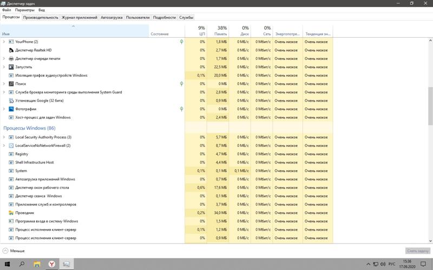Screen dimensions: 433x270
Task: Switch to the Службы tab
Action: pyautogui.click(x=186, y=17)
